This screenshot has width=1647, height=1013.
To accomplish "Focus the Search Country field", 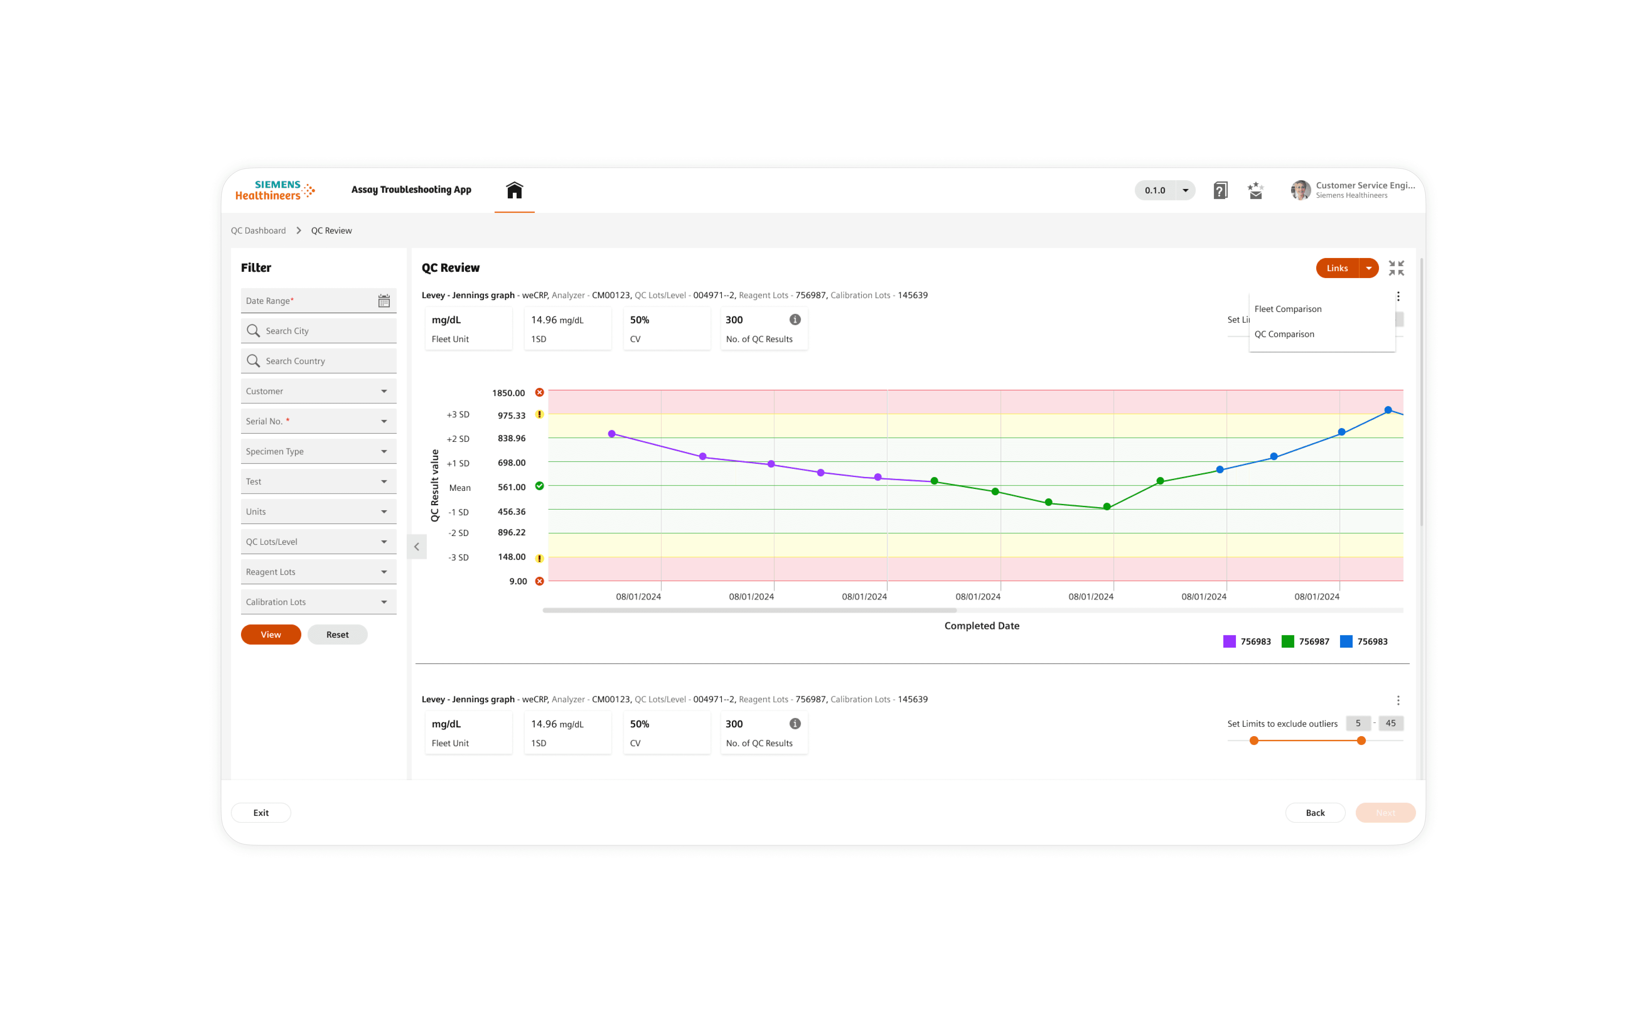I will (x=318, y=361).
